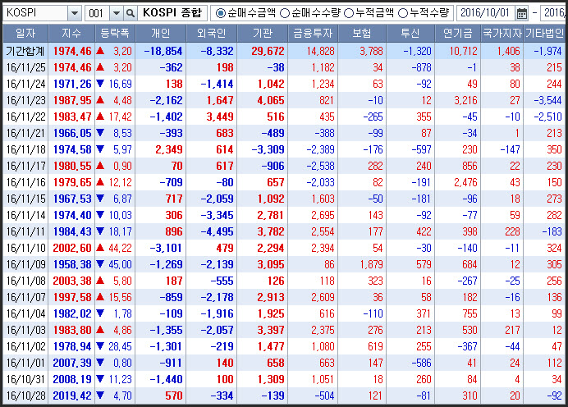
Task: Click the 금융투자 column header
Action: tap(313, 34)
